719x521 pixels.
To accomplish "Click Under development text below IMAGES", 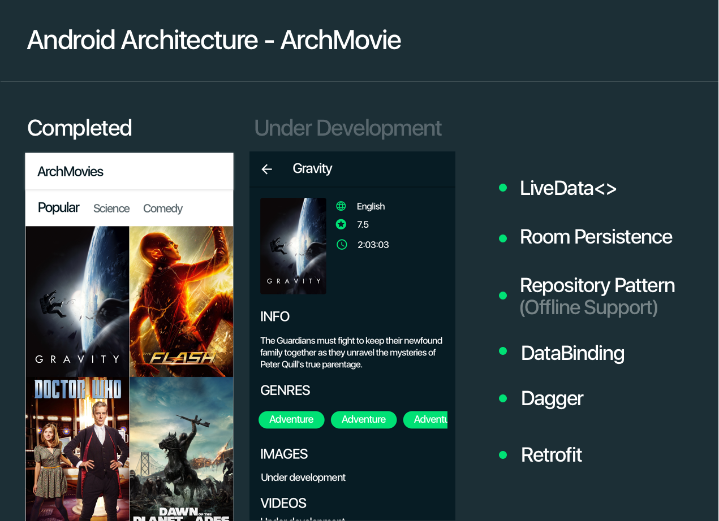I will tap(303, 477).
